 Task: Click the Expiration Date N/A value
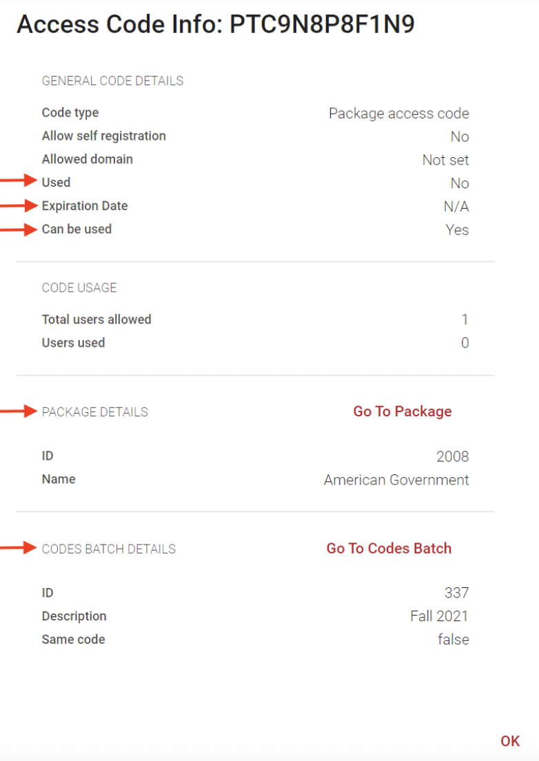click(456, 207)
